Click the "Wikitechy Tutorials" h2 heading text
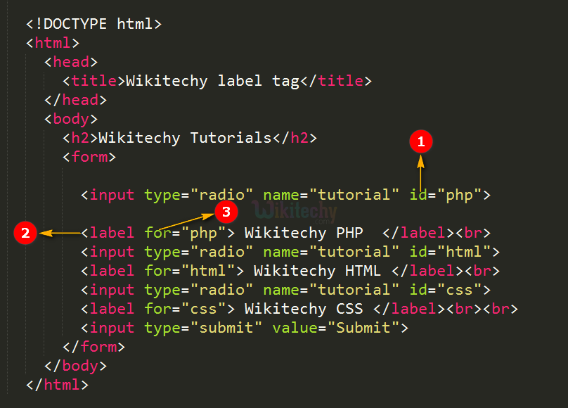Viewport: 568px width, 408px height. (184, 138)
